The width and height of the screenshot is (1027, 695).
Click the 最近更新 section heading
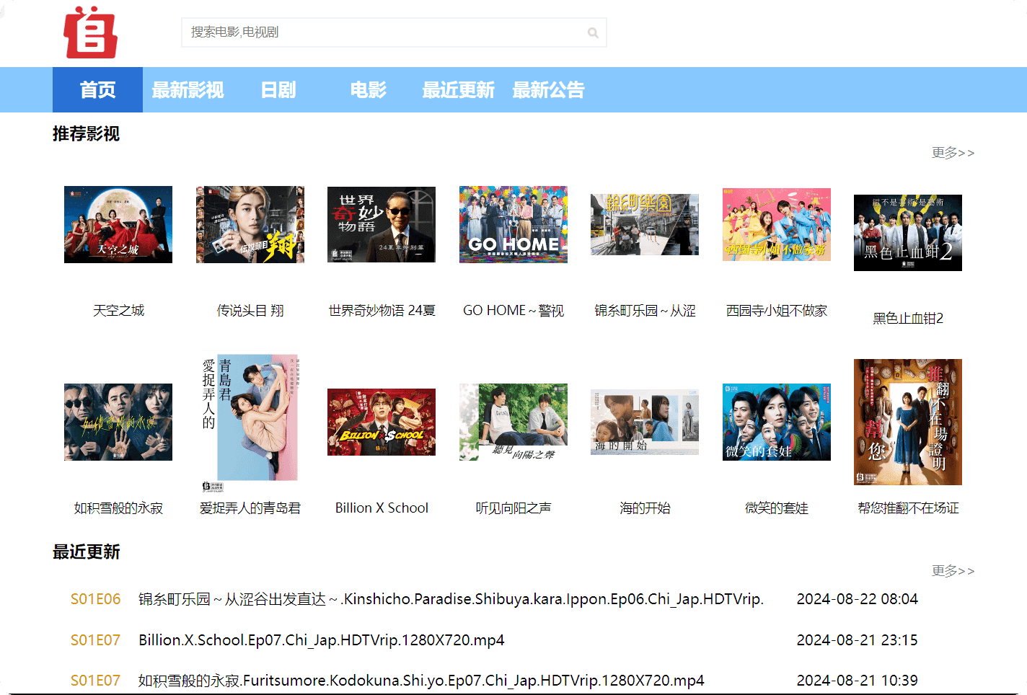pyautogui.click(x=86, y=552)
